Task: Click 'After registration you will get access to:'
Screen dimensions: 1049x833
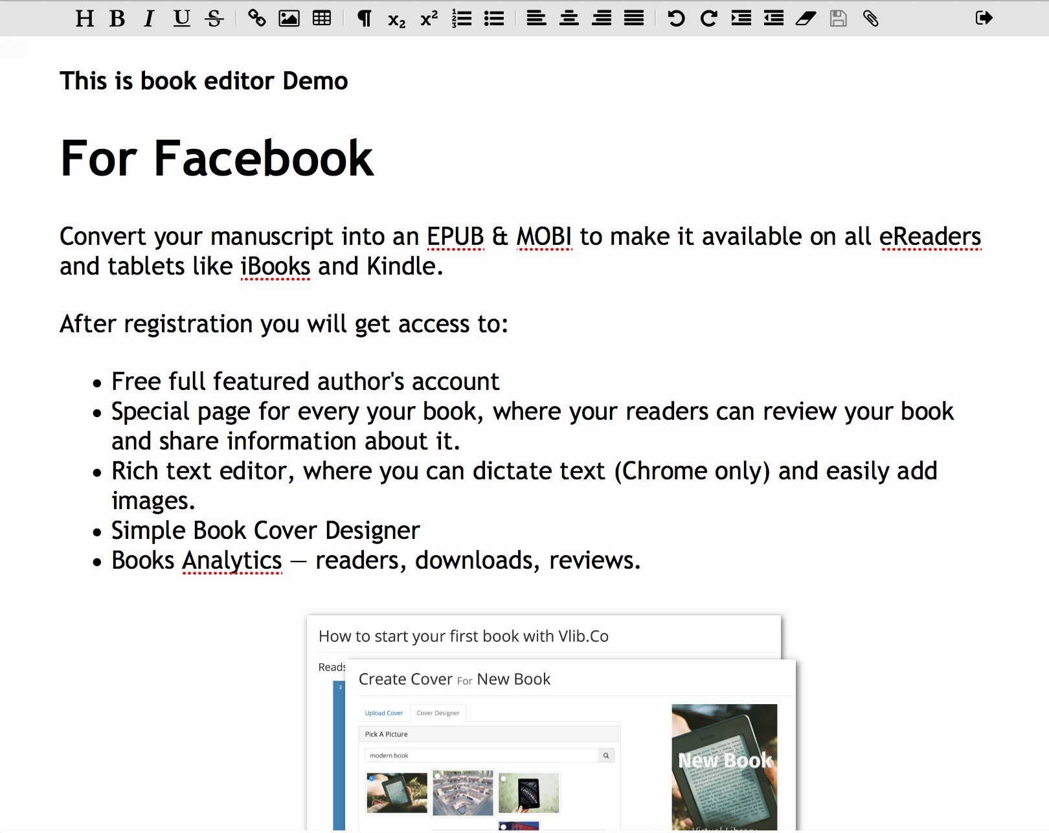Action: [284, 324]
